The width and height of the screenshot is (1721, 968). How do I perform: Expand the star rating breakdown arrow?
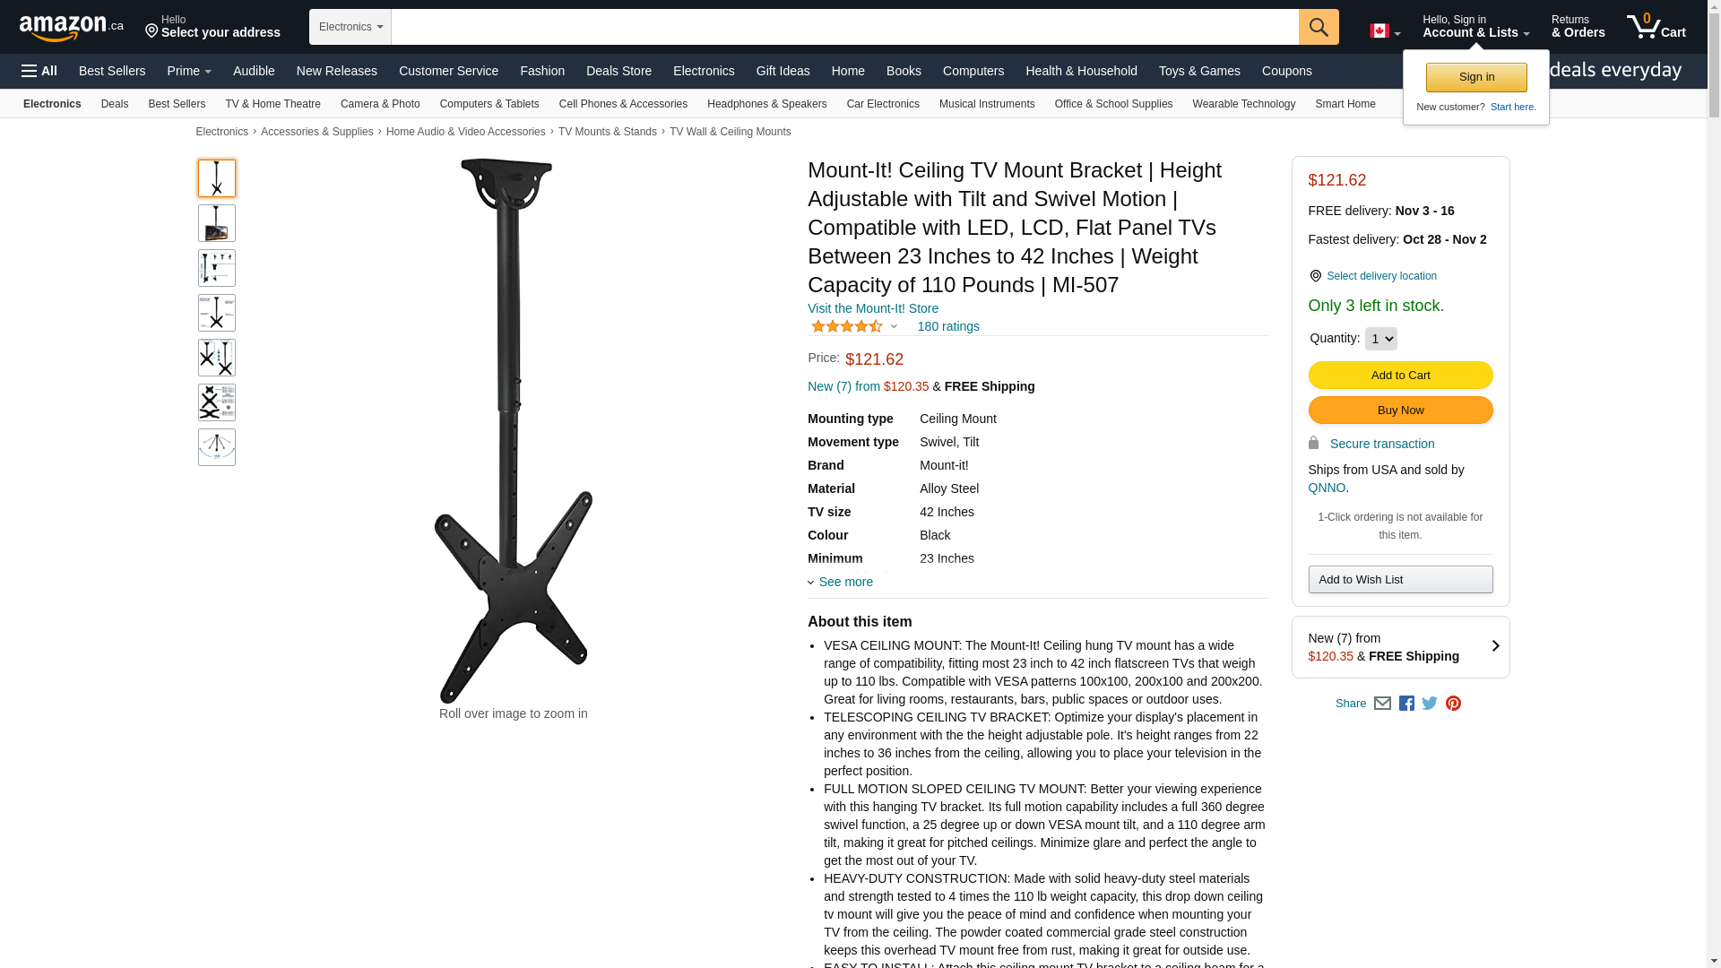pos(894,326)
